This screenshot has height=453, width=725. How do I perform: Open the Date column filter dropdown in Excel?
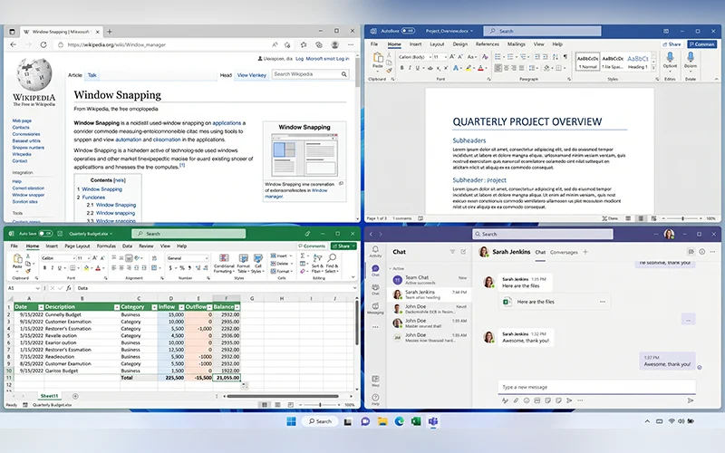tap(41, 307)
